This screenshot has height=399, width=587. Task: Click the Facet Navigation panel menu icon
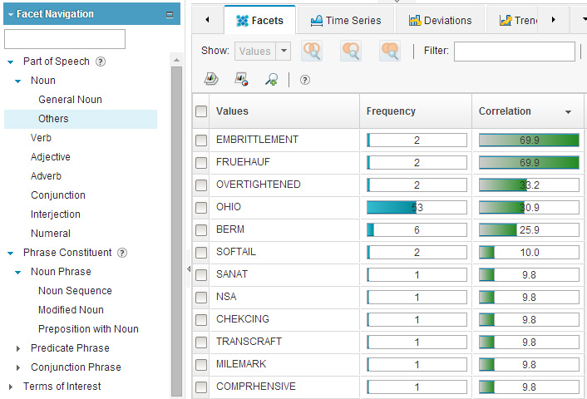coord(170,15)
